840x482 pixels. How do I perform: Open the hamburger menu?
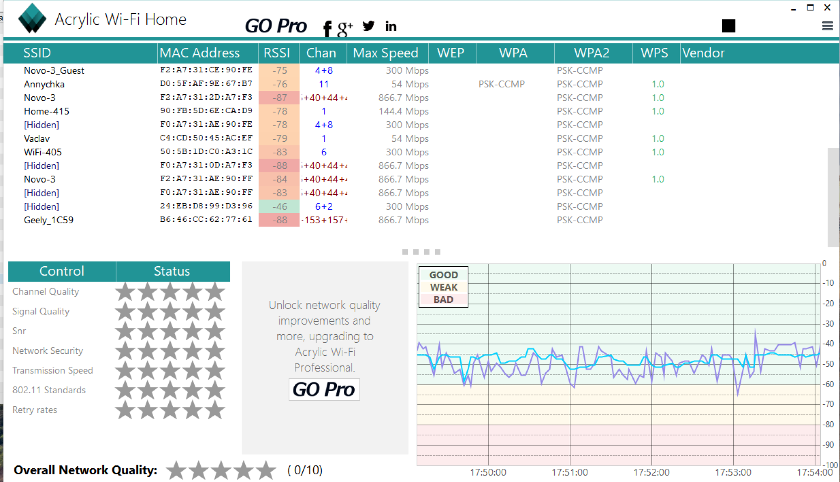click(x=828, y=26)
